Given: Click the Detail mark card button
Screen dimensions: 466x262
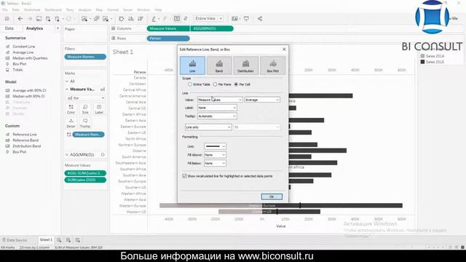Looking at the screenshot, I should [x=71, y=123].
